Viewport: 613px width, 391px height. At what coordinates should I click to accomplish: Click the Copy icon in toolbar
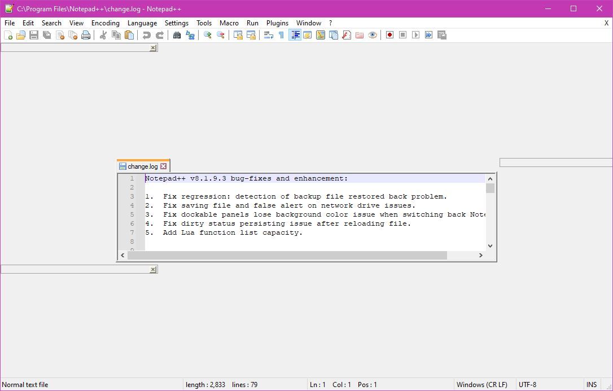click(x=116, y=35)
